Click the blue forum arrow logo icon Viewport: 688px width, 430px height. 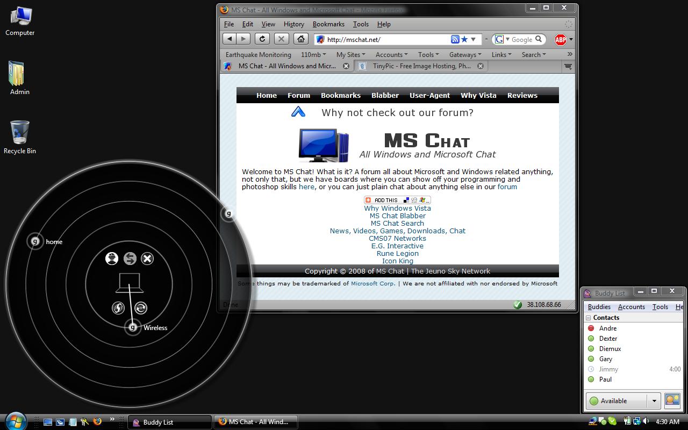(298, 112)
